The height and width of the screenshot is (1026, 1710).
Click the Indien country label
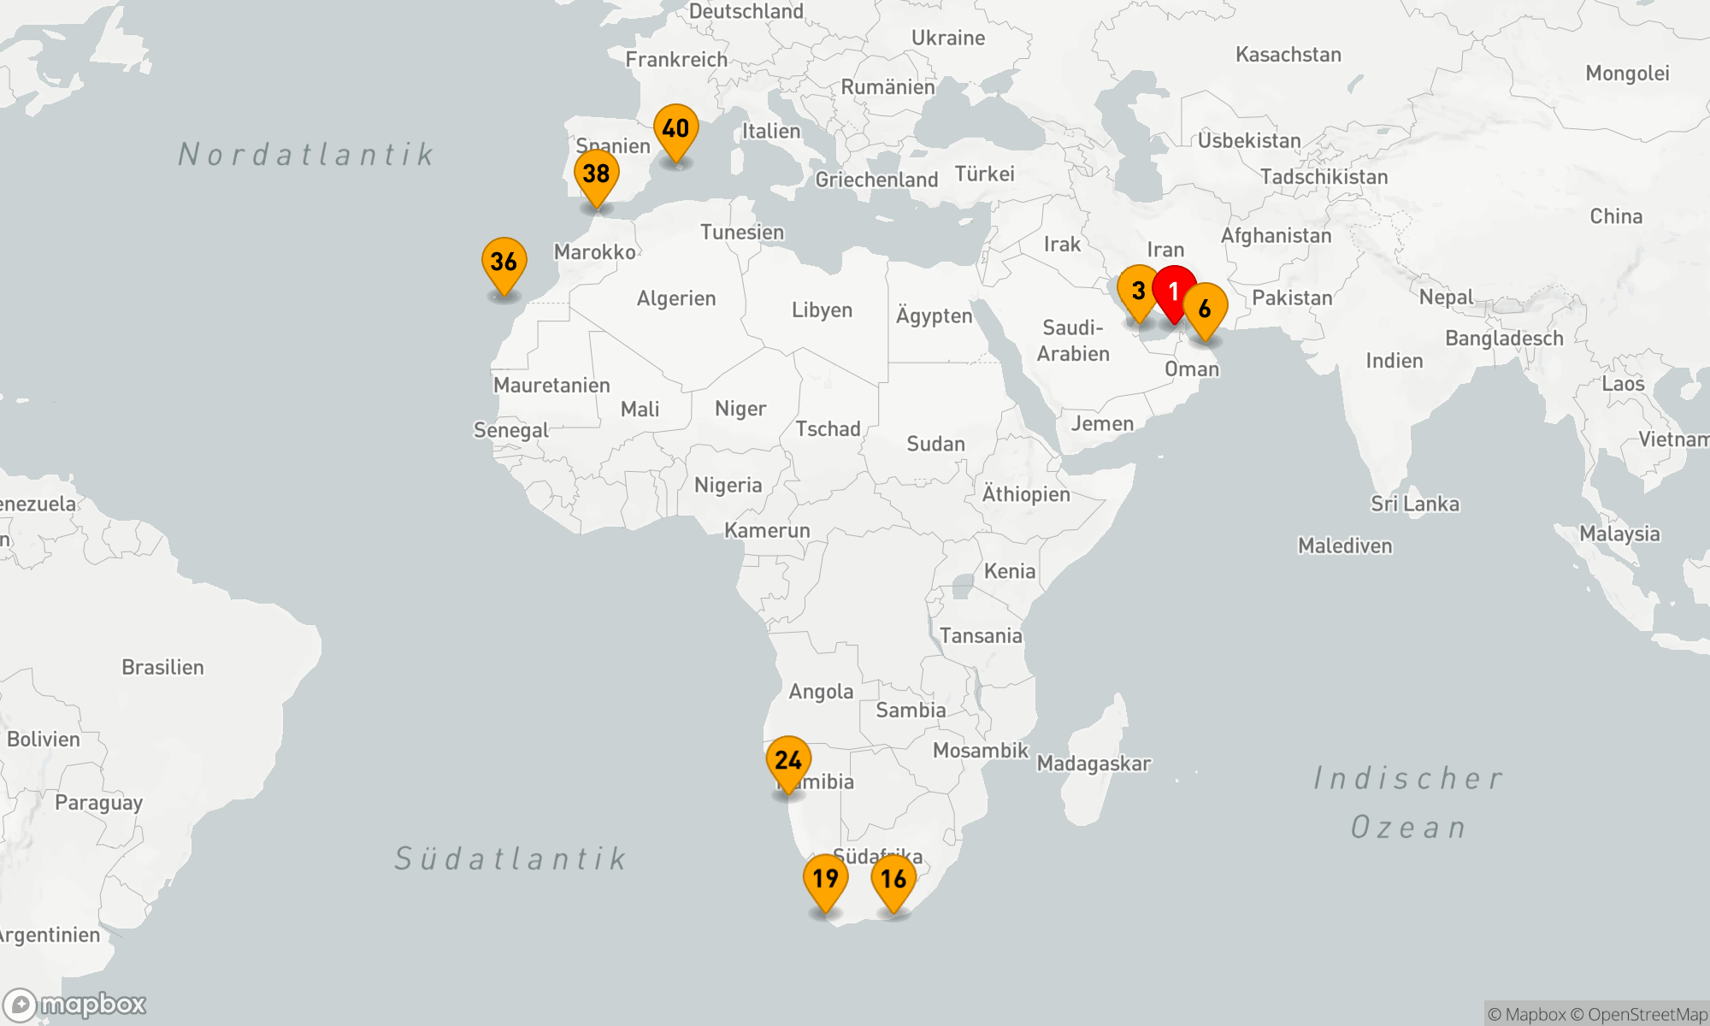1394,361
